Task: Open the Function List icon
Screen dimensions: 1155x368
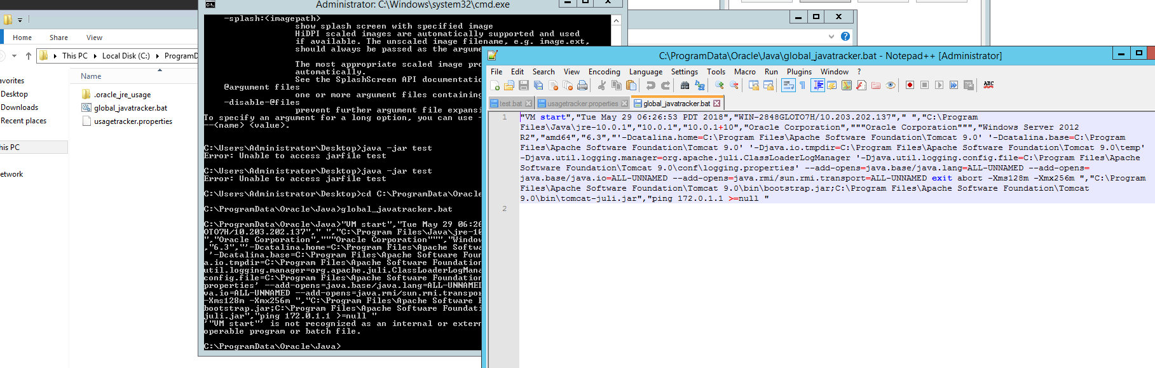Action: [861, 85]
